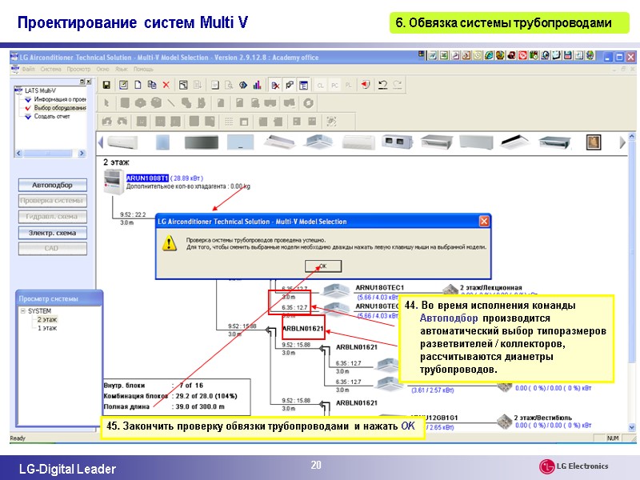Click the New blank document toolbar icon

point(138,85)
